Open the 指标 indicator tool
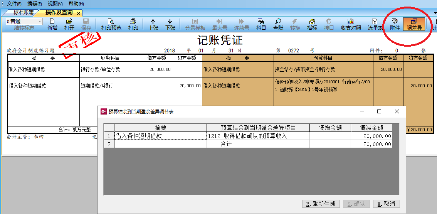Image resolution: width=437 pixels, height=214 pixels. click(x=312, y=24)
